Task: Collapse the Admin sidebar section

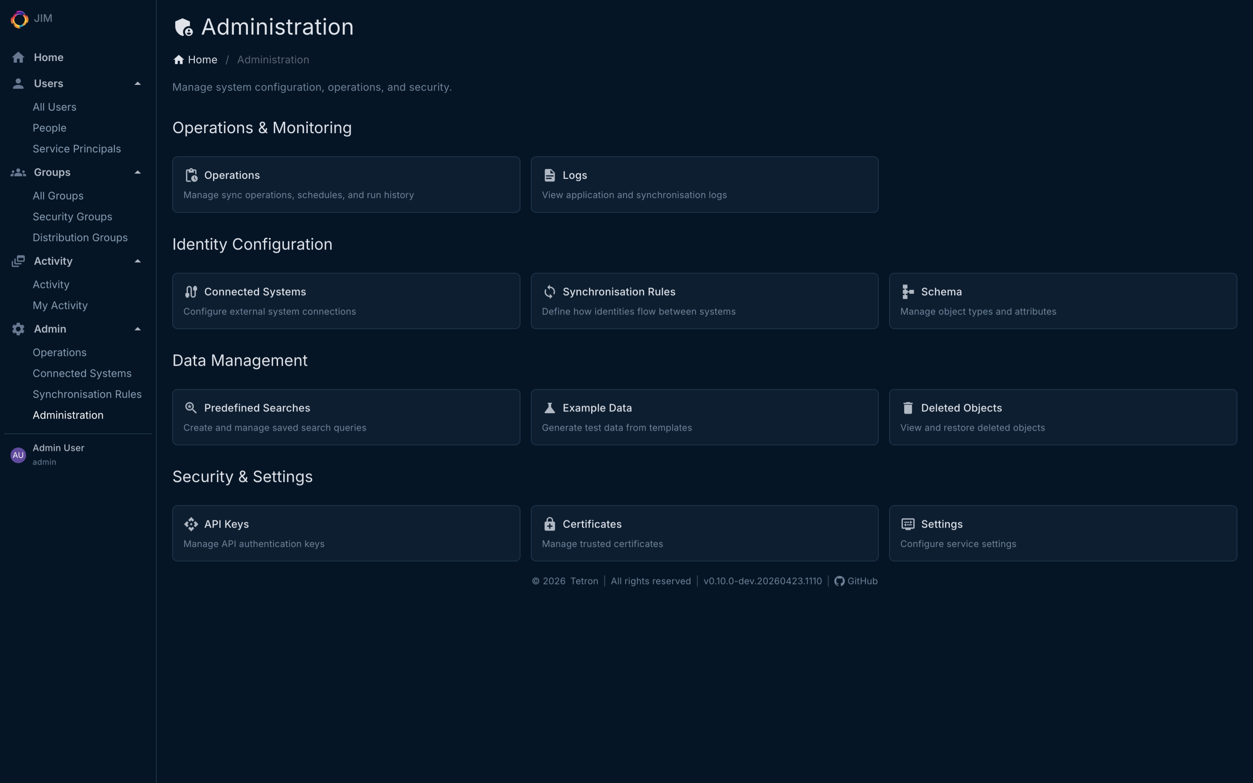Action: click(x=137, y=329)
